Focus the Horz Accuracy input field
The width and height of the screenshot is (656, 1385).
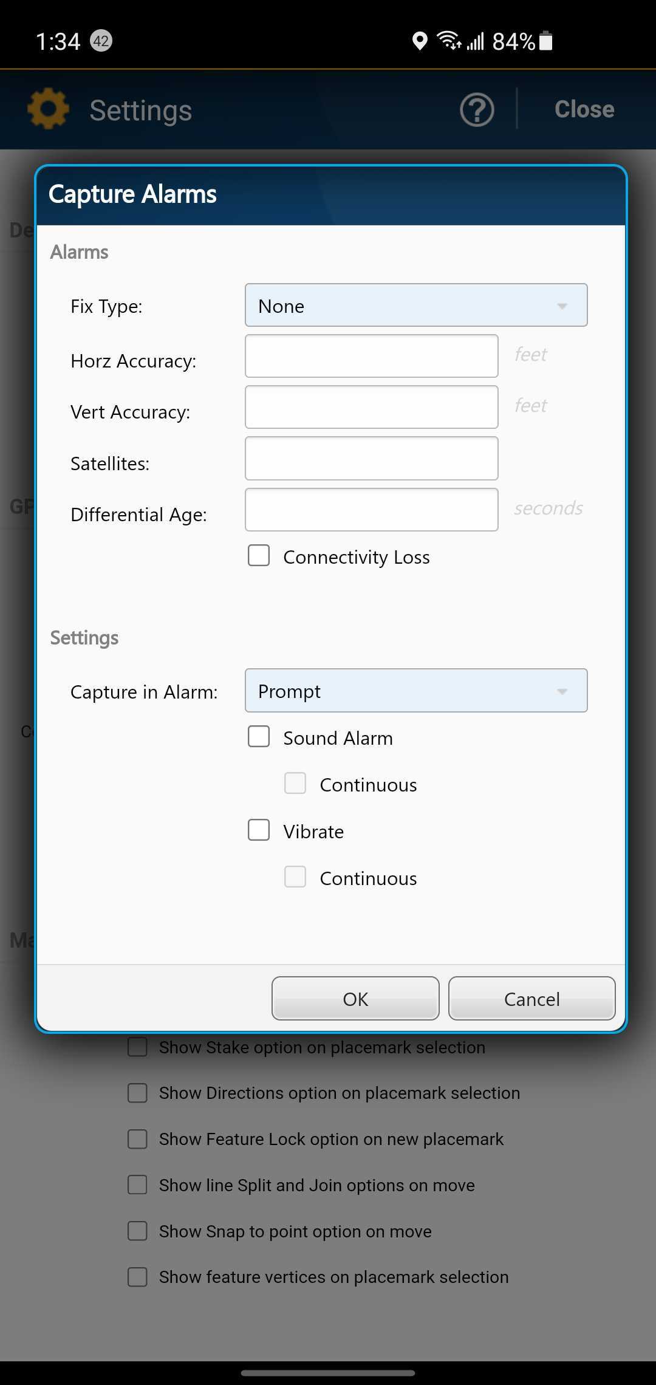coord(371,356)
